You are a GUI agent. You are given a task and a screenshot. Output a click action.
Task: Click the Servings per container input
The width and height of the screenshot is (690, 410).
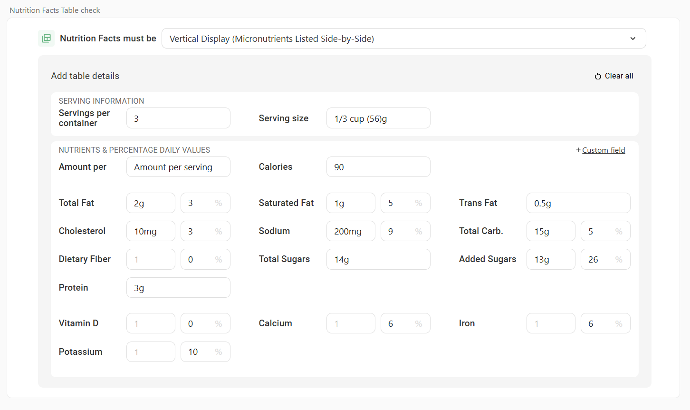[x=178, y=118]
